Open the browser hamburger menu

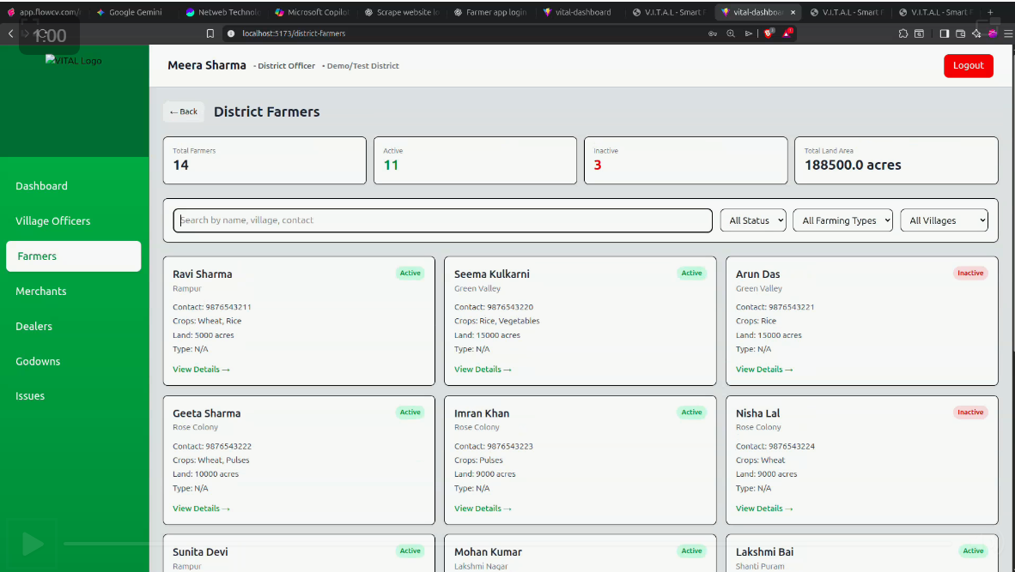coord(1008,33)
